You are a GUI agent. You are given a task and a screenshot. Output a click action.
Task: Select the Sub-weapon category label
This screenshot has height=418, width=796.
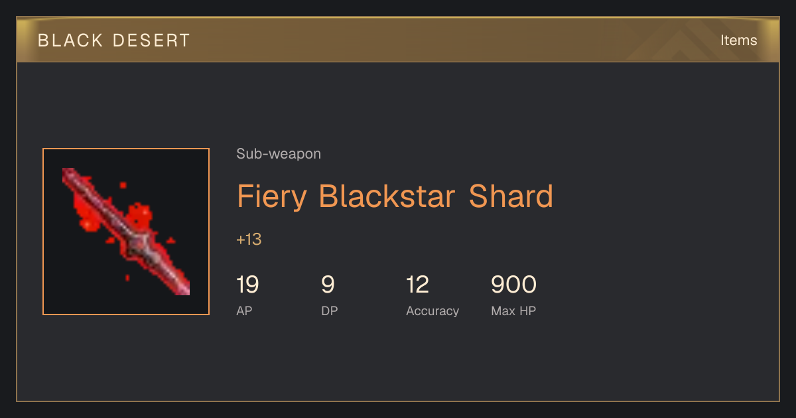(279, 154)
